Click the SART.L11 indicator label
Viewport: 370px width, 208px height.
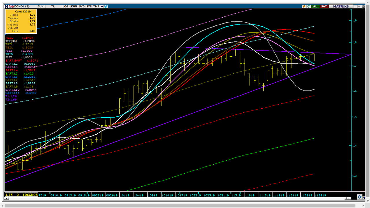pos(12,93)
